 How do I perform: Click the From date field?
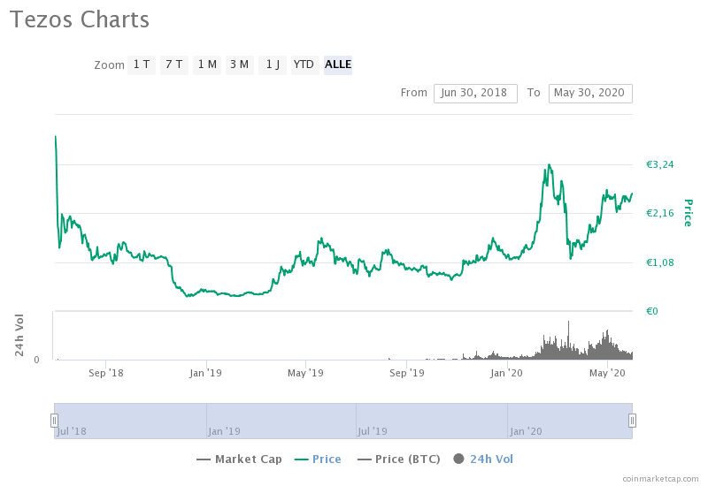[x=475, y=93]
